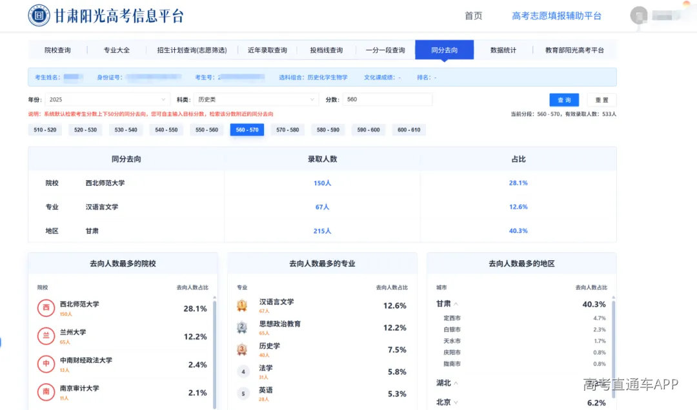Screen dimensions: 697x410
Task: Select score range 570 - 580
Action: pyautogui.click(x=288, y=130)
